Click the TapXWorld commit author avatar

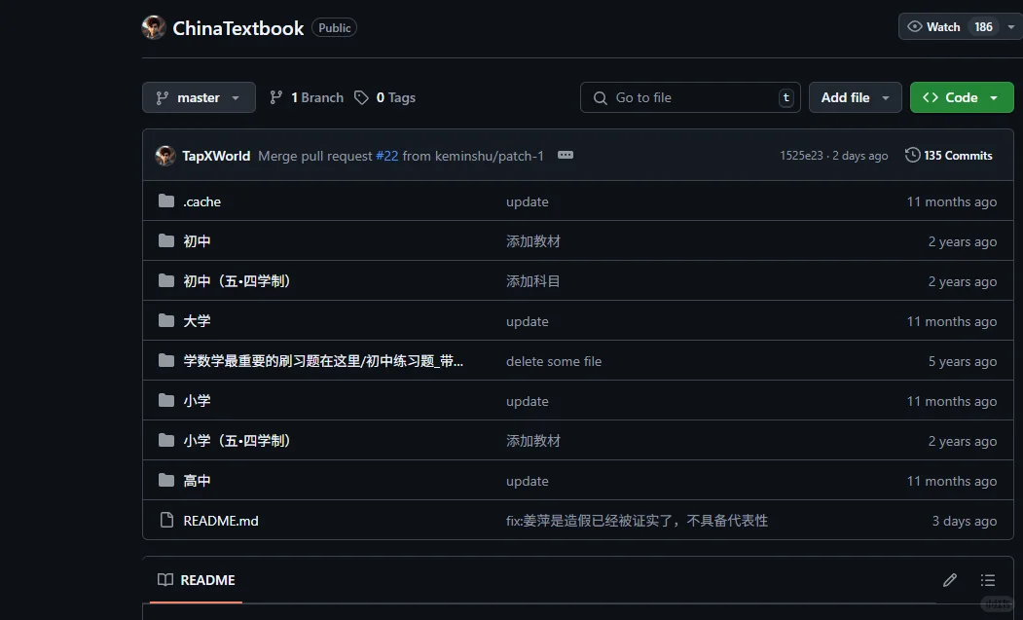pyautogui.click(x=165, y=156)
